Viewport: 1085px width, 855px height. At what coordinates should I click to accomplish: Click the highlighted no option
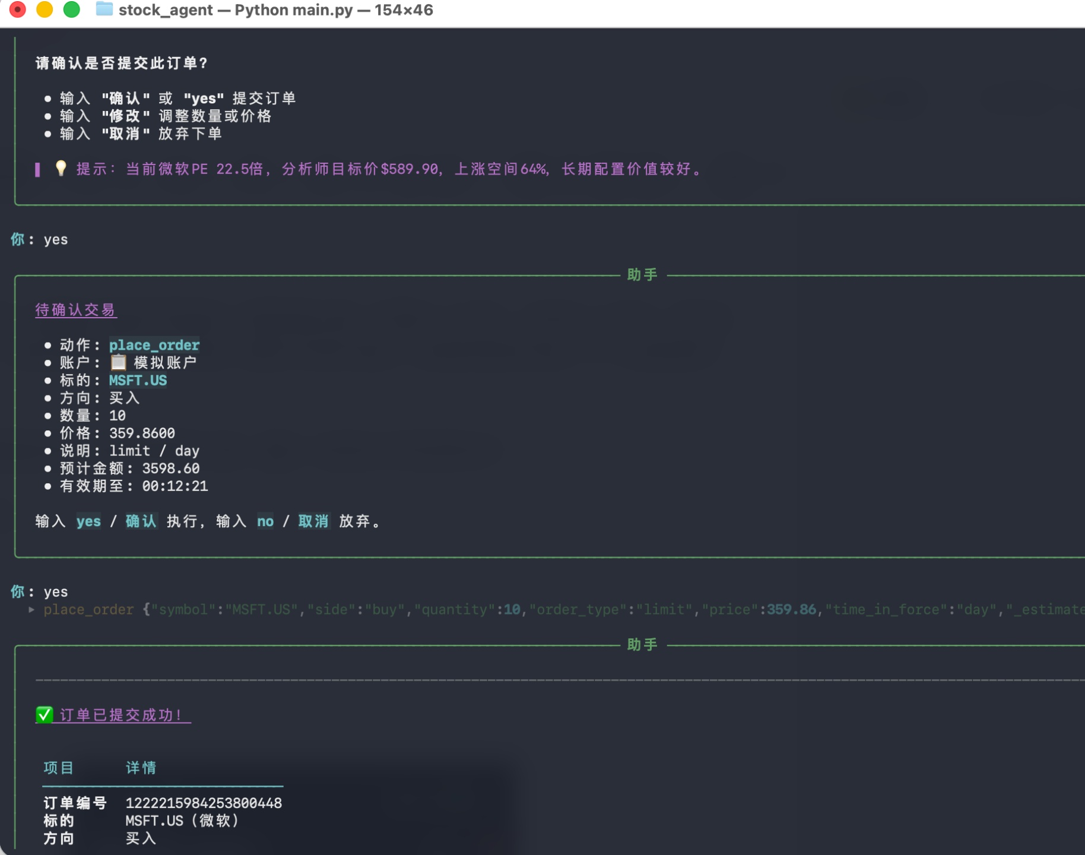point(265,521)
